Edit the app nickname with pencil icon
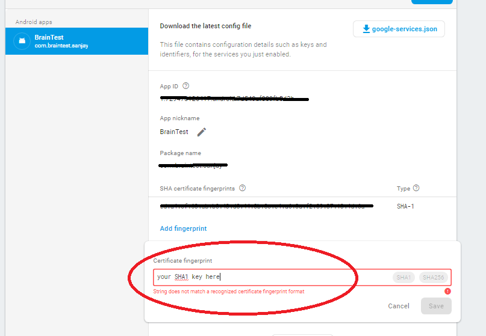 click(202, 132)
